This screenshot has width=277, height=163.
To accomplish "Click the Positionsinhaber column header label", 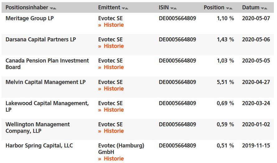I will [x=27, y=7].
